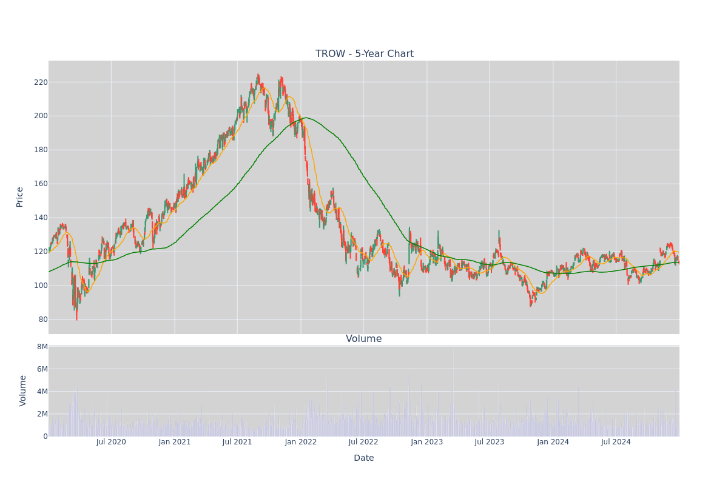Select the 0 volume tick label
This screenshot has width=728, height=485.
coord(45,436)
